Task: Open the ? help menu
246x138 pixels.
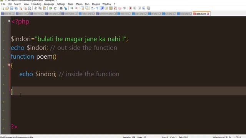Action: [114, 4]
